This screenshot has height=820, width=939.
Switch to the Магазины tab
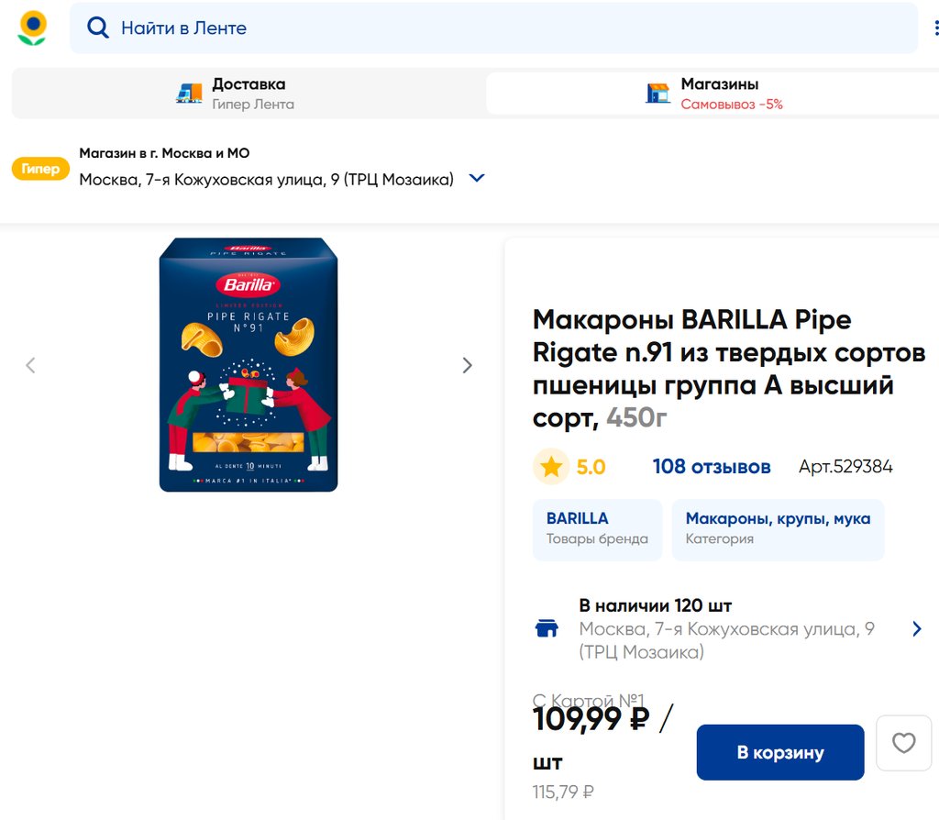[712, 94]
